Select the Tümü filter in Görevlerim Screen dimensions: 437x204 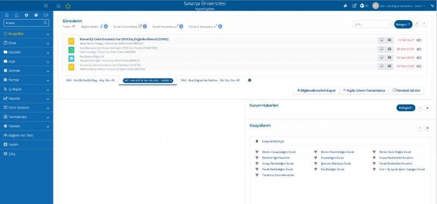pyautogui.click(x=69, y=27)
